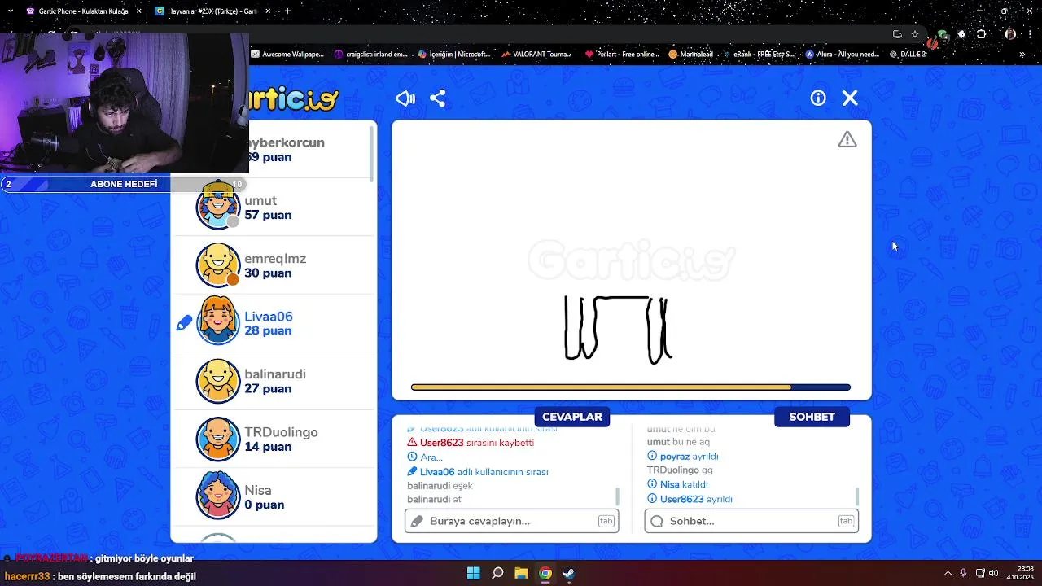Focus the 'Buraya cevaplayın...' answer field
This screenshot has width=1042, height=586.
pos(511,521)
